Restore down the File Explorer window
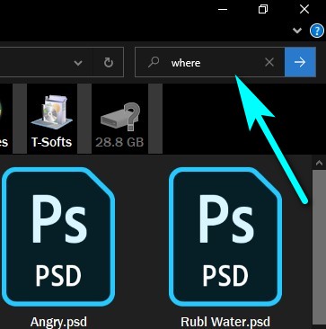The height and width of the screenshot is (329, 326). click(x=263, y=10)
